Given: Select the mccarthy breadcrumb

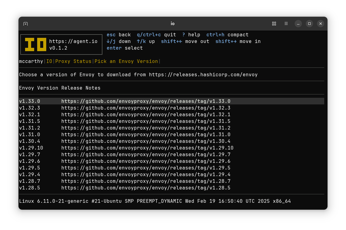Looking at the screenshot, I should (x=31, y=61).
